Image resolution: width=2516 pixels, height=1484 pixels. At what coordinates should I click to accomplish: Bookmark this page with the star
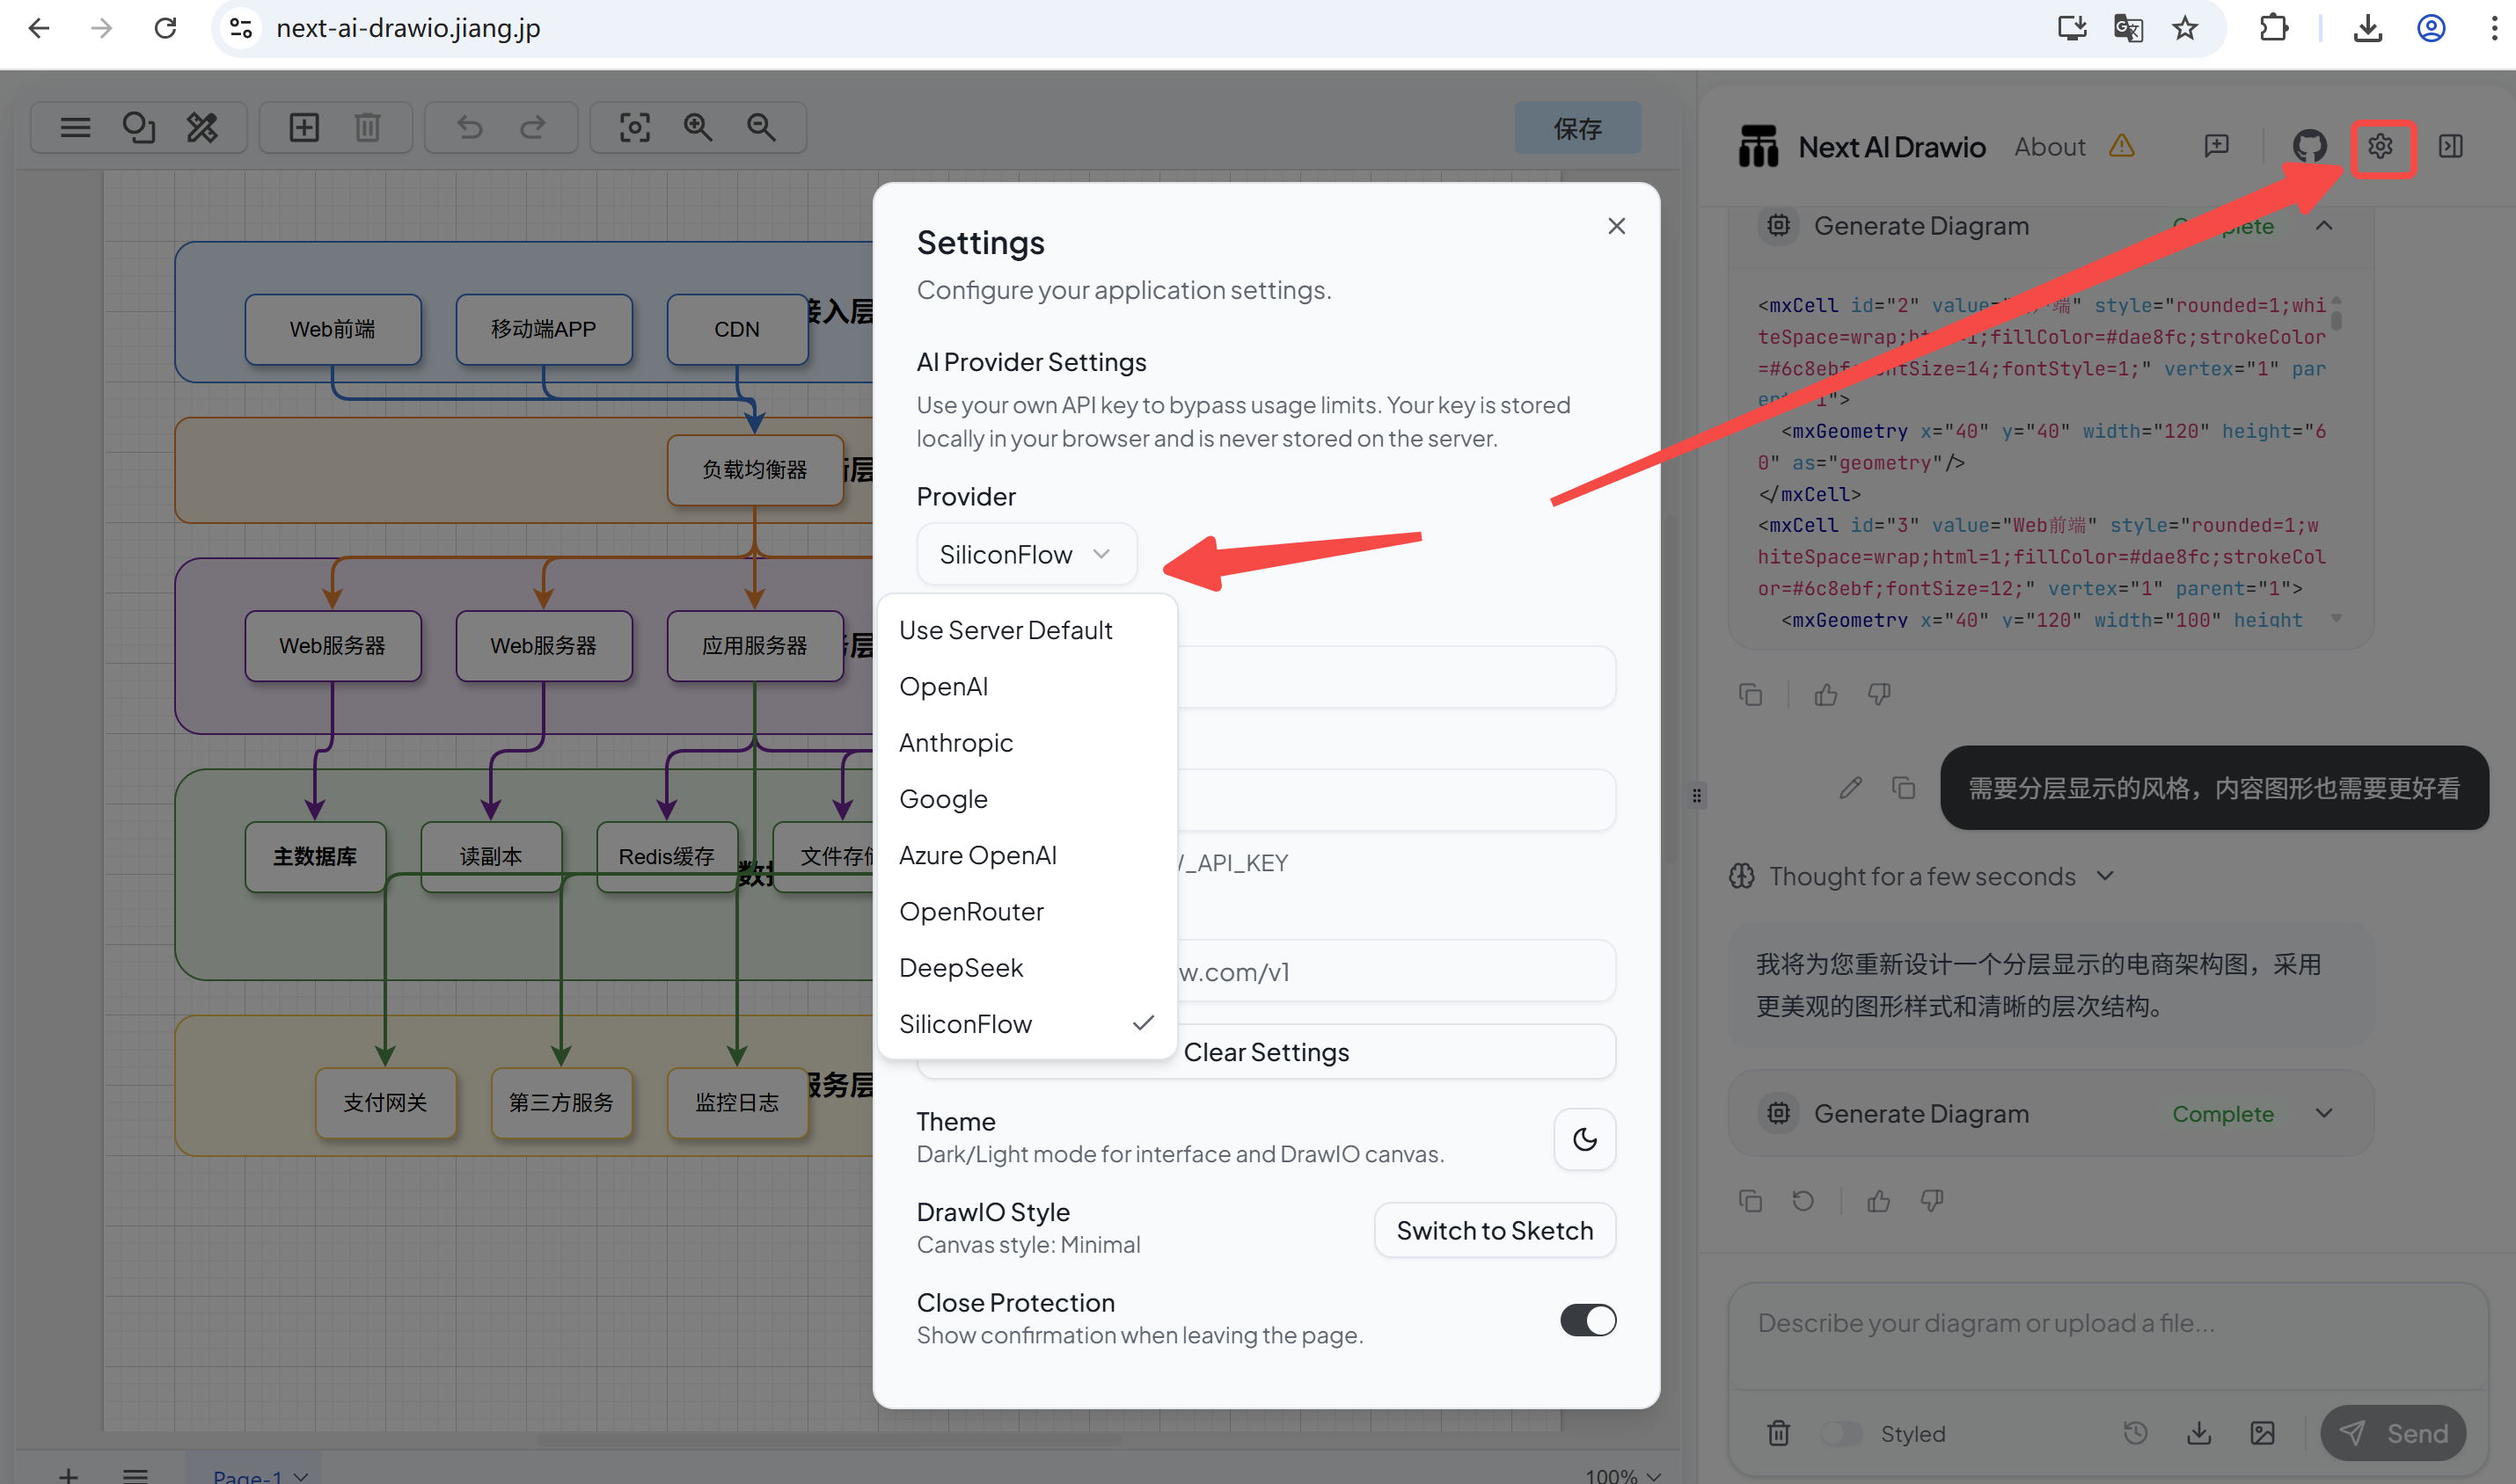click(2185, 28)
